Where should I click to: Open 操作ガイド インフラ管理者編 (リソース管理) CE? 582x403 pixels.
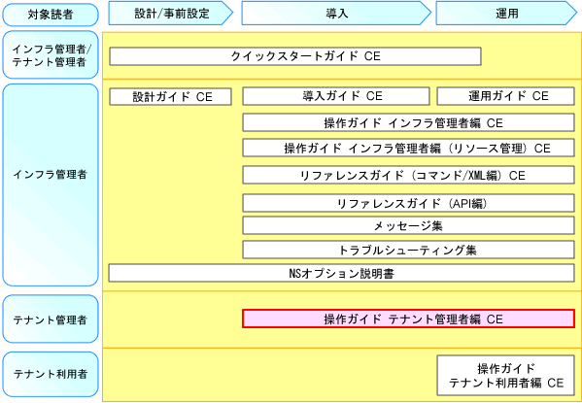(x=409, y=148)
